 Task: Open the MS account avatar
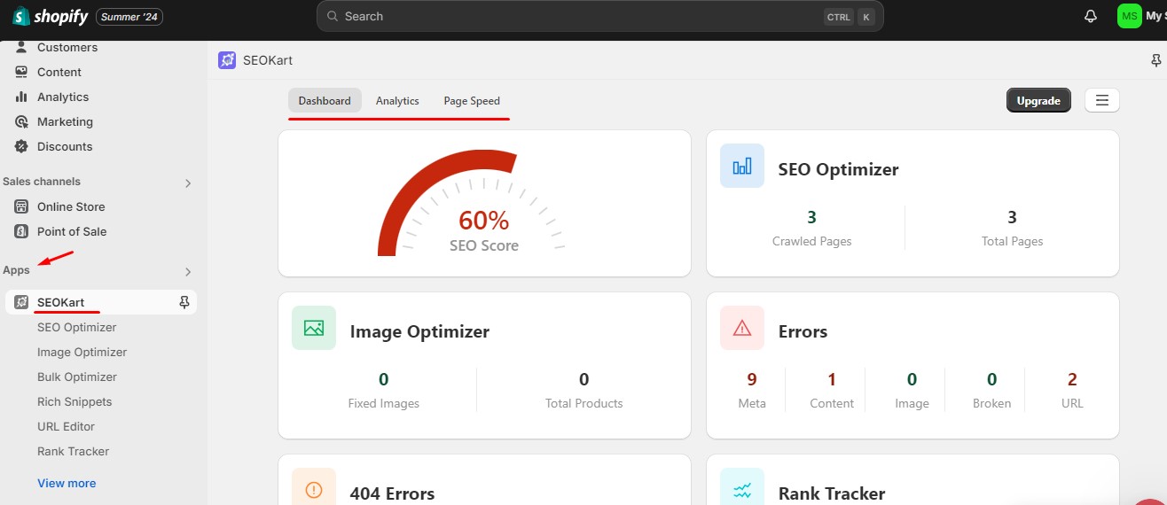[x=1129, y=16]
